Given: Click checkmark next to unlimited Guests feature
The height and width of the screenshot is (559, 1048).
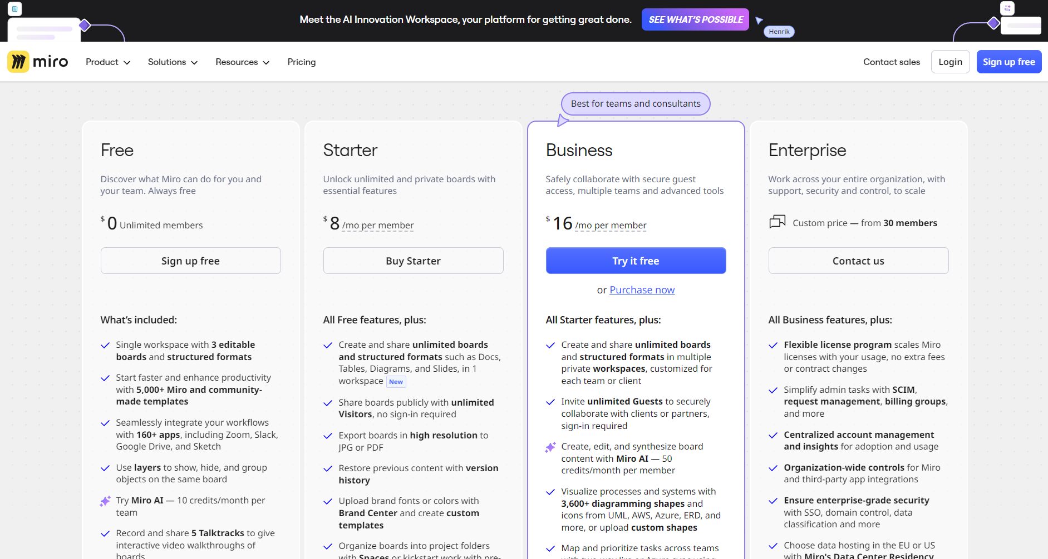Looking at the screenshot, I should (550, 402).
